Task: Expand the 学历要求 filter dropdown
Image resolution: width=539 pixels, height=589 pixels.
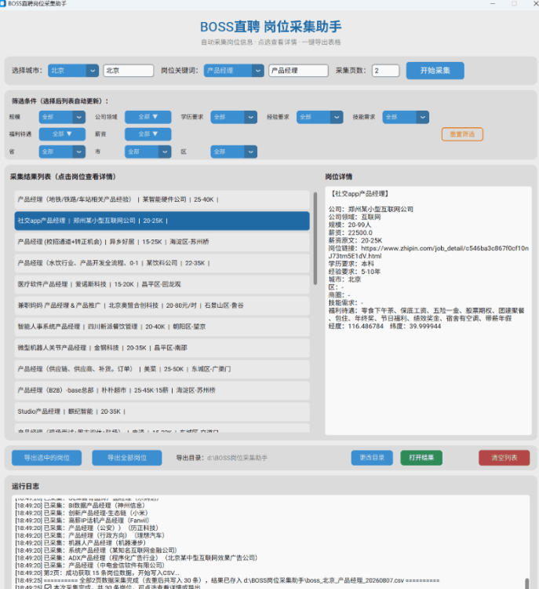Action: click(234, 117)
